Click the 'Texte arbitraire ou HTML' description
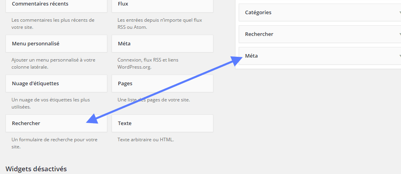Image resolution: width=401 pixels, height=174 pixels. tap(146, 140)
